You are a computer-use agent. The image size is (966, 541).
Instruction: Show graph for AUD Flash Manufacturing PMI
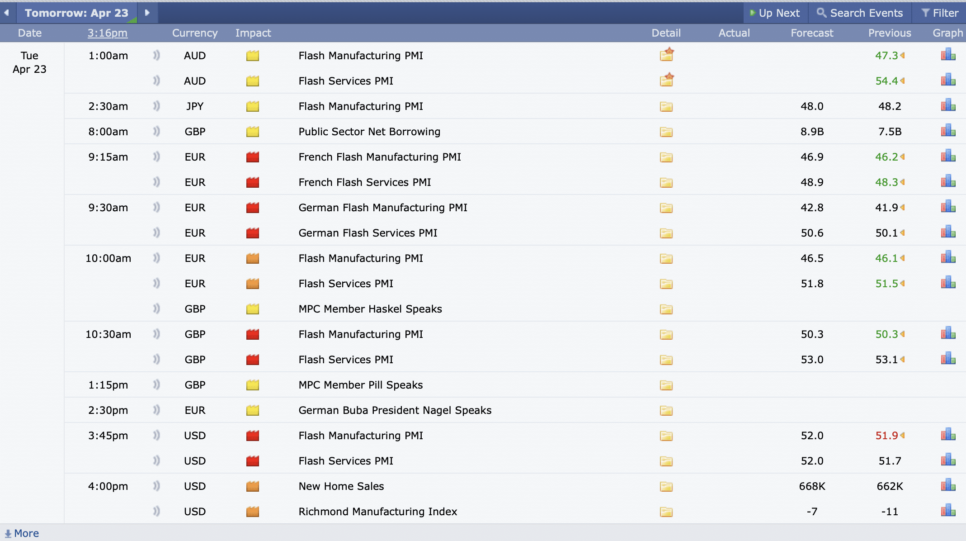point(948,55)
